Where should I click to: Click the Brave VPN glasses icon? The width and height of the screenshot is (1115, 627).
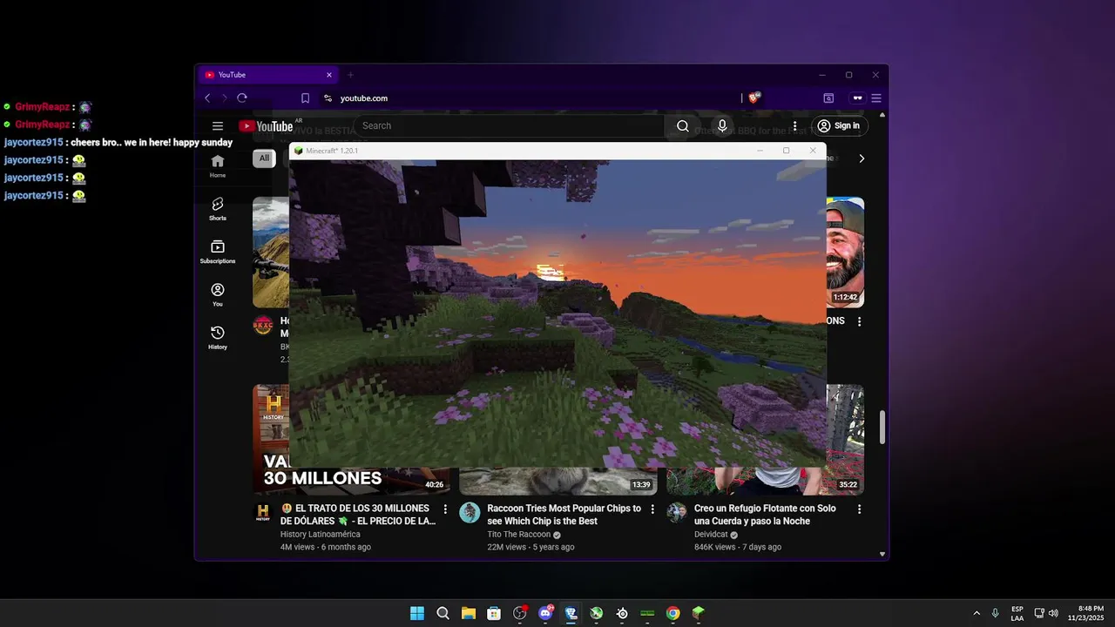857,98
